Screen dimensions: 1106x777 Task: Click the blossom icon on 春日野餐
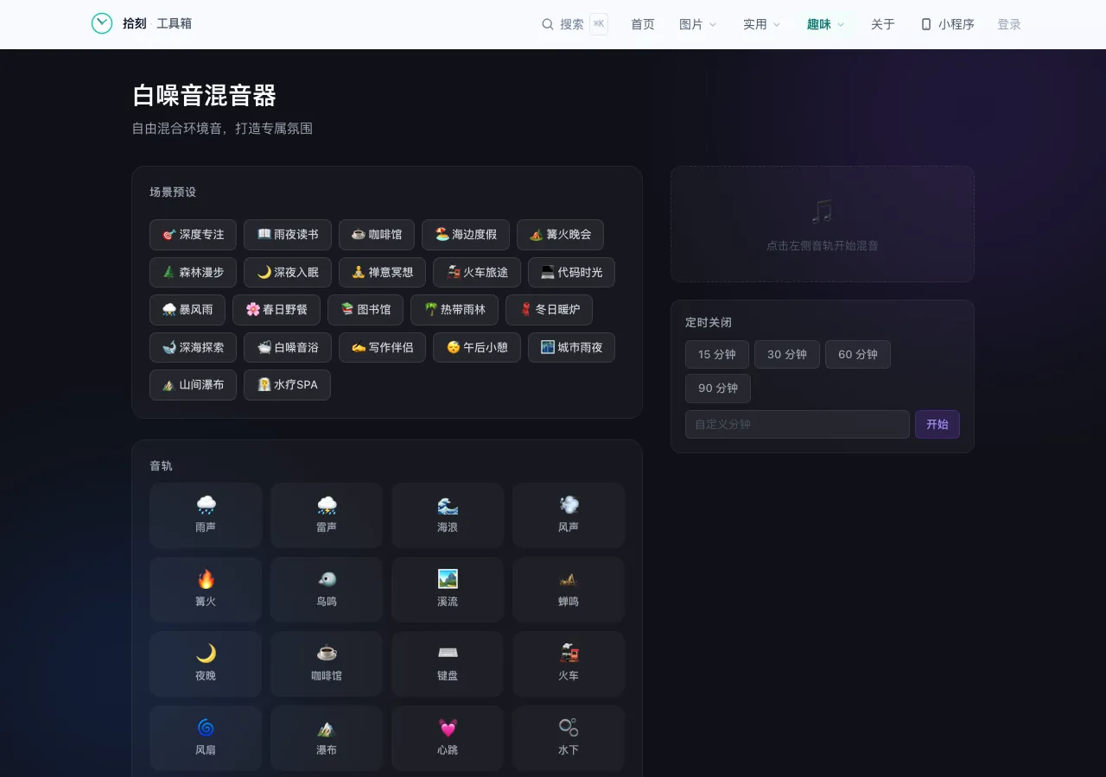(253, 309)
